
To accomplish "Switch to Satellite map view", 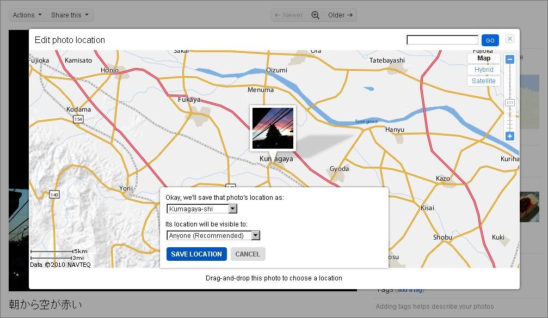I will pyautogui.click(x=484, y=81).
